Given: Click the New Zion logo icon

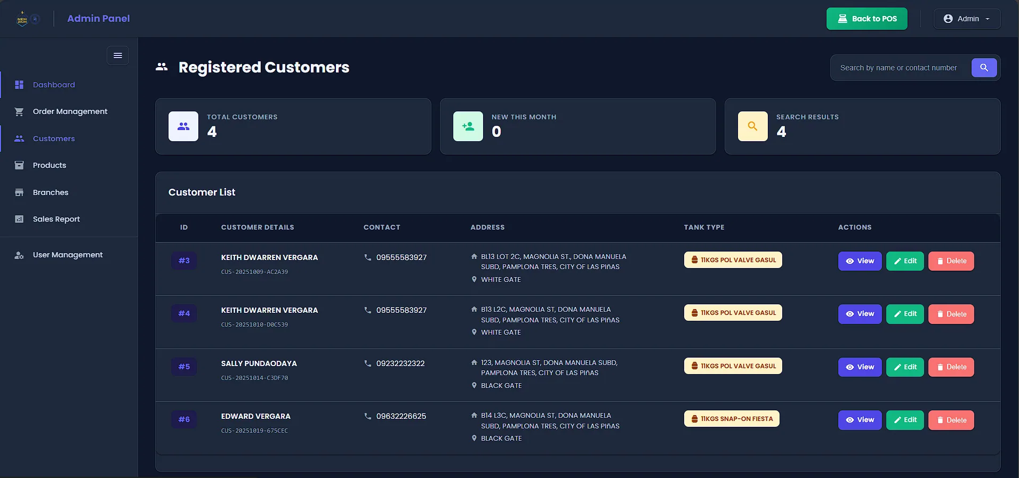Looking at the screenshot, I should click(x=22, y=19).
